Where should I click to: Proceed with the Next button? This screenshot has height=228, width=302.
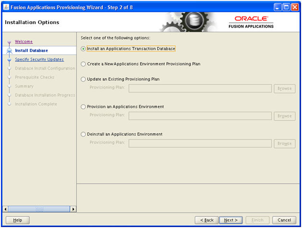click(231, 220)
